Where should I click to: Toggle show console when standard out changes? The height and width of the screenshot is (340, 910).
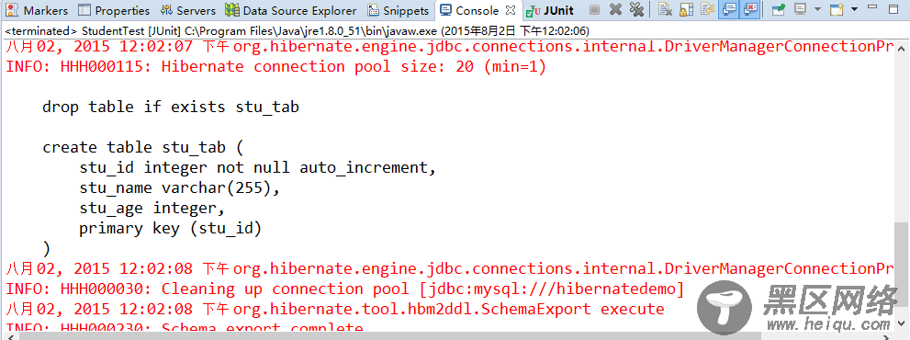tap(729, 9)
